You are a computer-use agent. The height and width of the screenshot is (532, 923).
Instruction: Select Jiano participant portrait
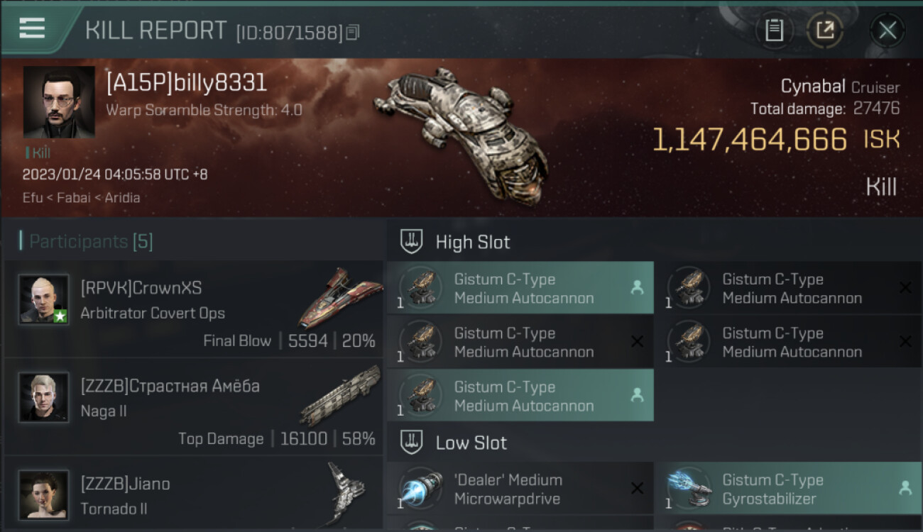point(44,495)
